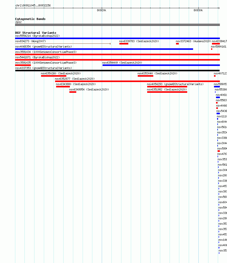Click the right arrowhead of the ruler
Viewport: 227px width, 263px height.
tap(219, 8)
